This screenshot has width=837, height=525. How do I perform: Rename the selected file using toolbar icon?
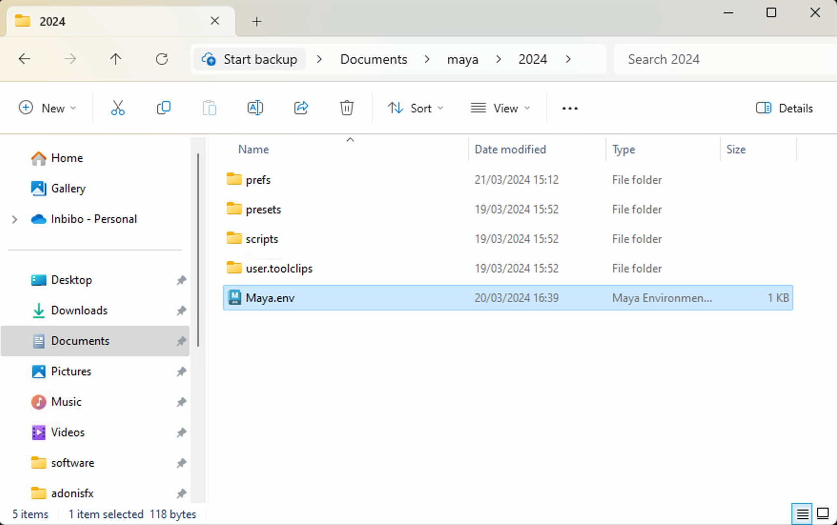click(255, 108)
